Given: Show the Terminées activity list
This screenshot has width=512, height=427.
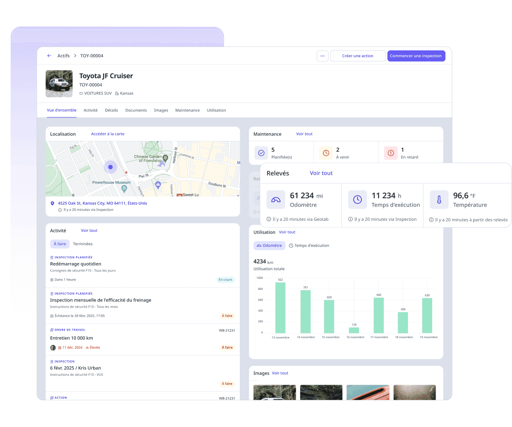Looking at the screenshot, I should coord(83,244).
